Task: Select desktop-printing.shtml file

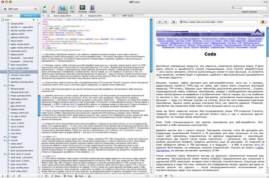Action: [22, 82]
